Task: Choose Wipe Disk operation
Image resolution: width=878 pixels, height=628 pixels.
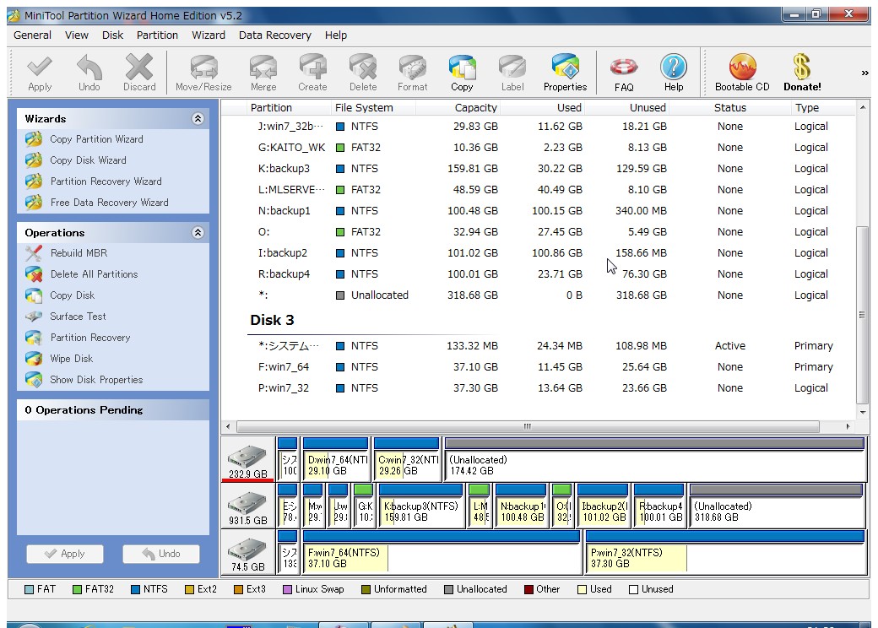Action: coord(71,359)
